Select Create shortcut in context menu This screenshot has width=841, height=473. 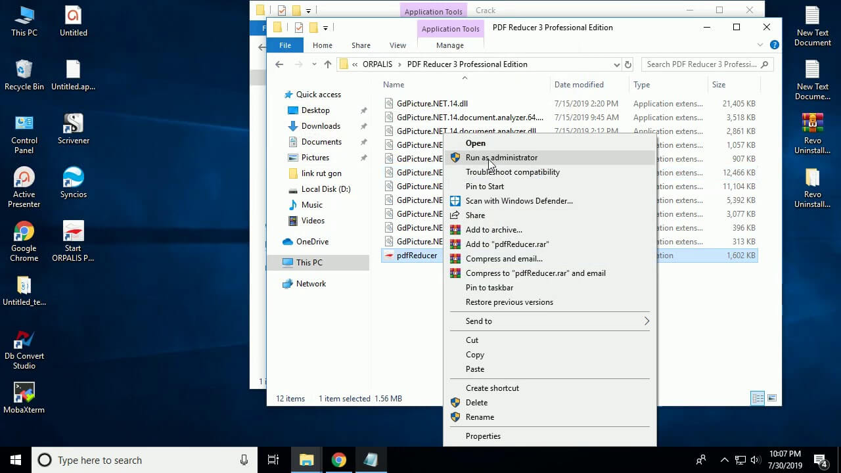tap(550, 388)
